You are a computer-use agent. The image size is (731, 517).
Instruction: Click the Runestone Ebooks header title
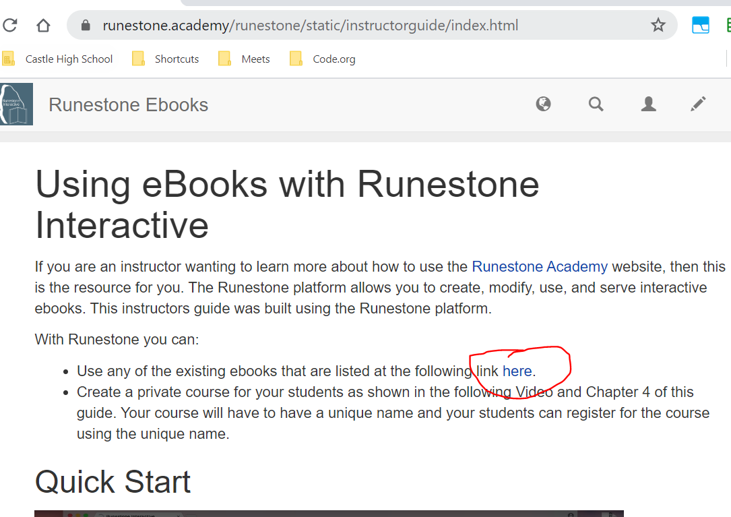tap(129, 105)
